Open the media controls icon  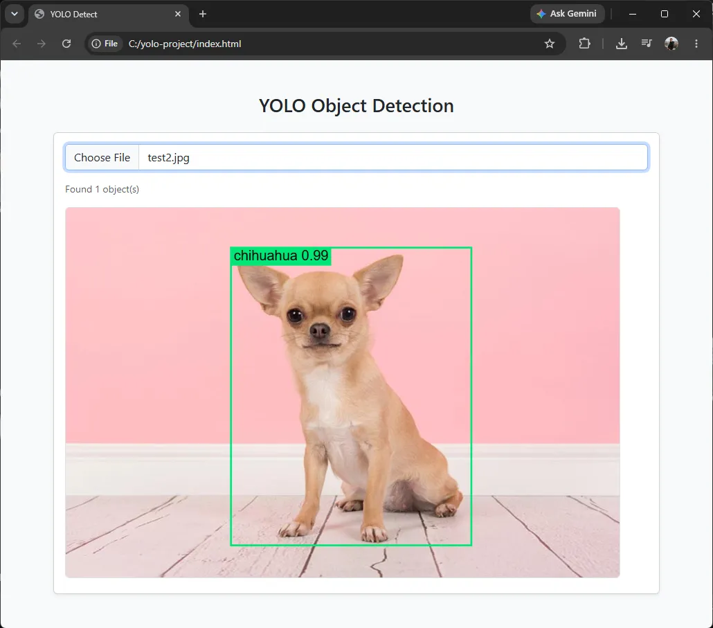[x=646, y=44]
